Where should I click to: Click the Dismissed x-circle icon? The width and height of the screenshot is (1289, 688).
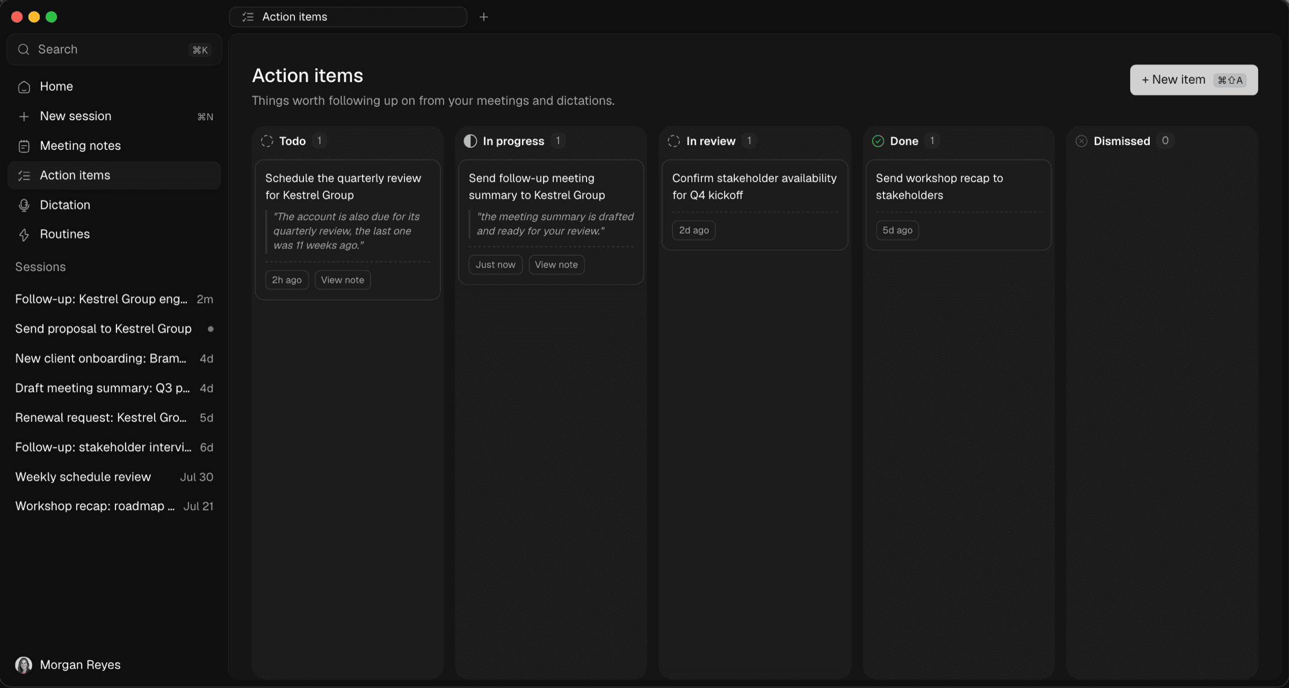point(1081,141)
